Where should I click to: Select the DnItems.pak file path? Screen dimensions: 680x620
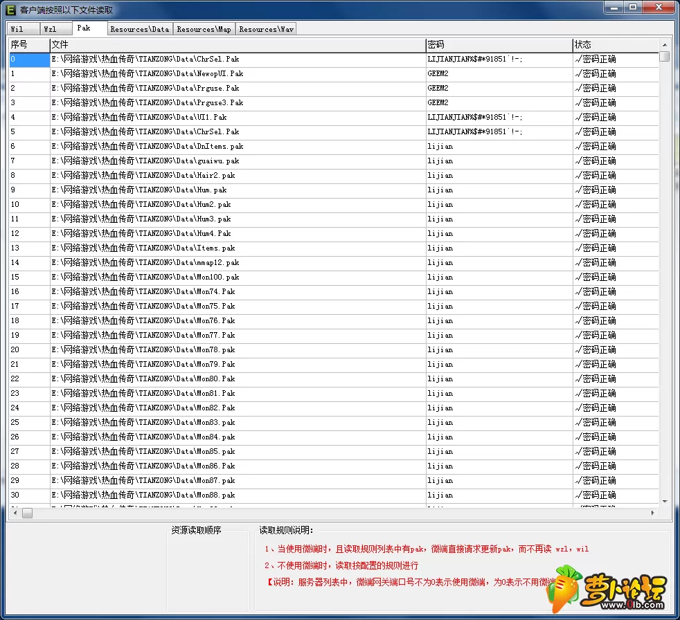pos(147,147)
